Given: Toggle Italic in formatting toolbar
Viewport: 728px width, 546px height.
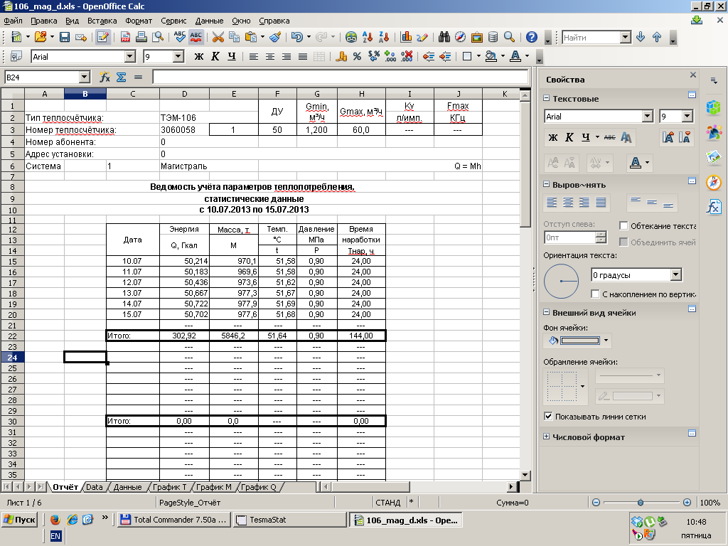Looking at the screenshot, I should 215,57.
